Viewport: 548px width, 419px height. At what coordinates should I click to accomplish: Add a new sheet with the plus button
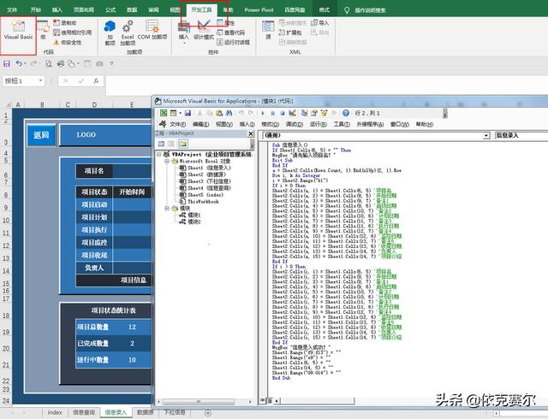(x=208, y=413)
